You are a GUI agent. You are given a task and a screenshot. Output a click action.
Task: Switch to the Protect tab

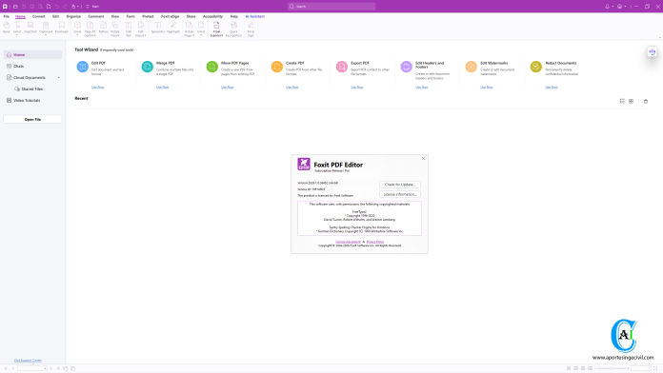pyautogui.click(x=148, y=16)
